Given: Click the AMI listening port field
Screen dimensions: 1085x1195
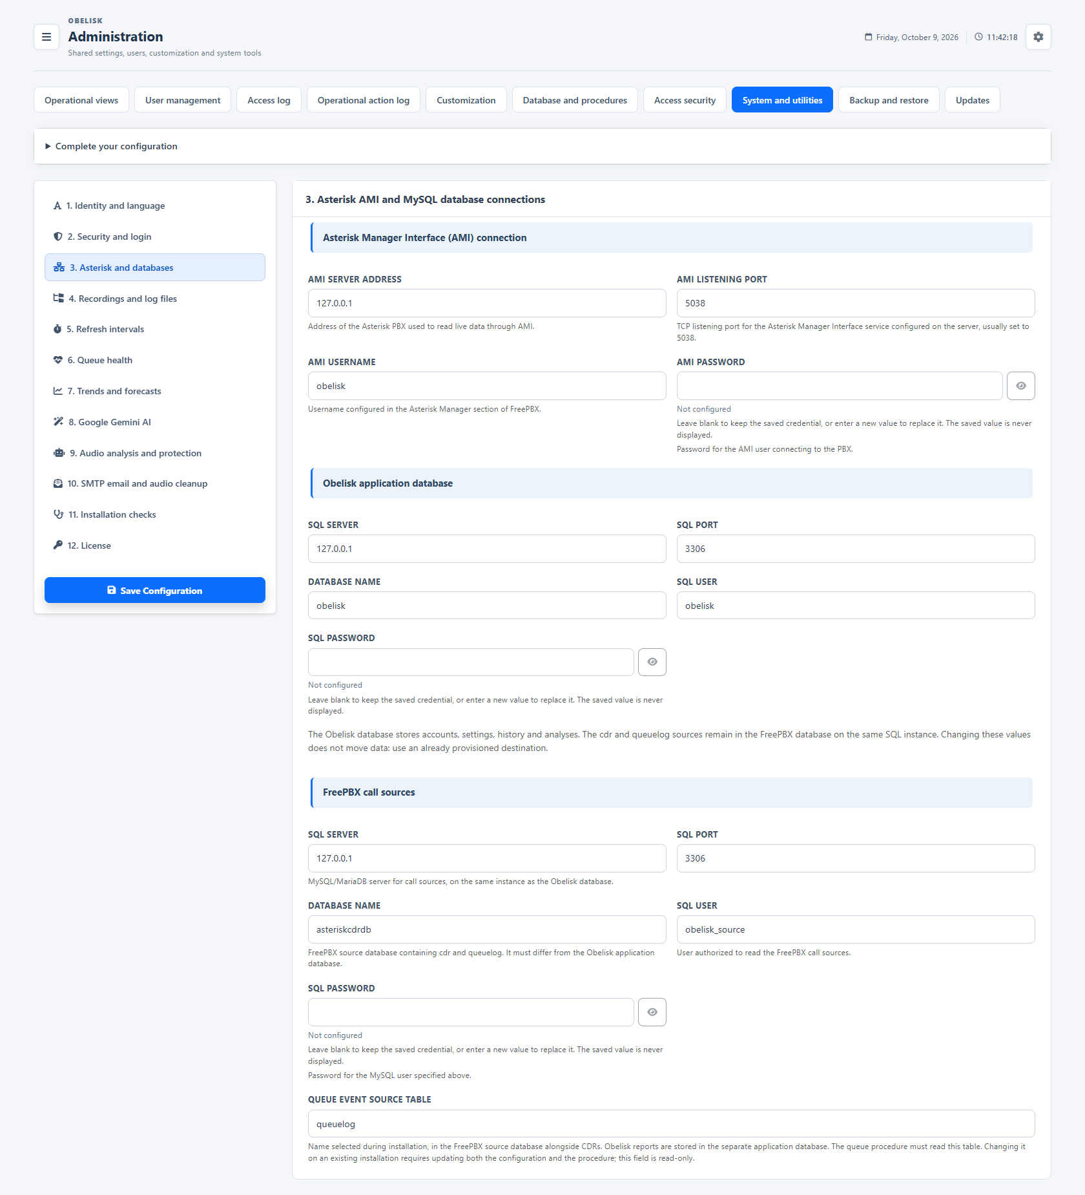Looking at the screenshot, I should pyautogui.click(x=856, y=303).
